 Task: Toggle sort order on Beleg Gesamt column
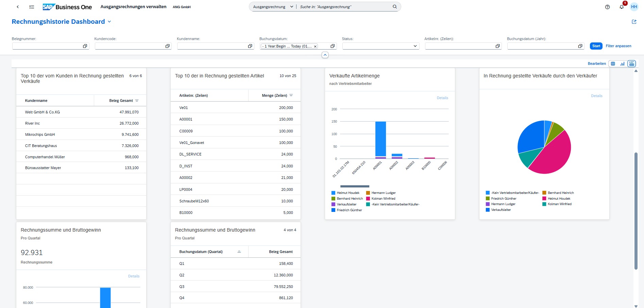(x=137, y=100)
